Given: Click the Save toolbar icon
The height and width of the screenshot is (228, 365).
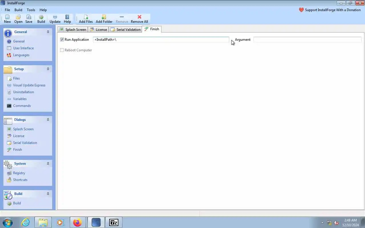Looking at the screenshot, I should tap(29, 19).
